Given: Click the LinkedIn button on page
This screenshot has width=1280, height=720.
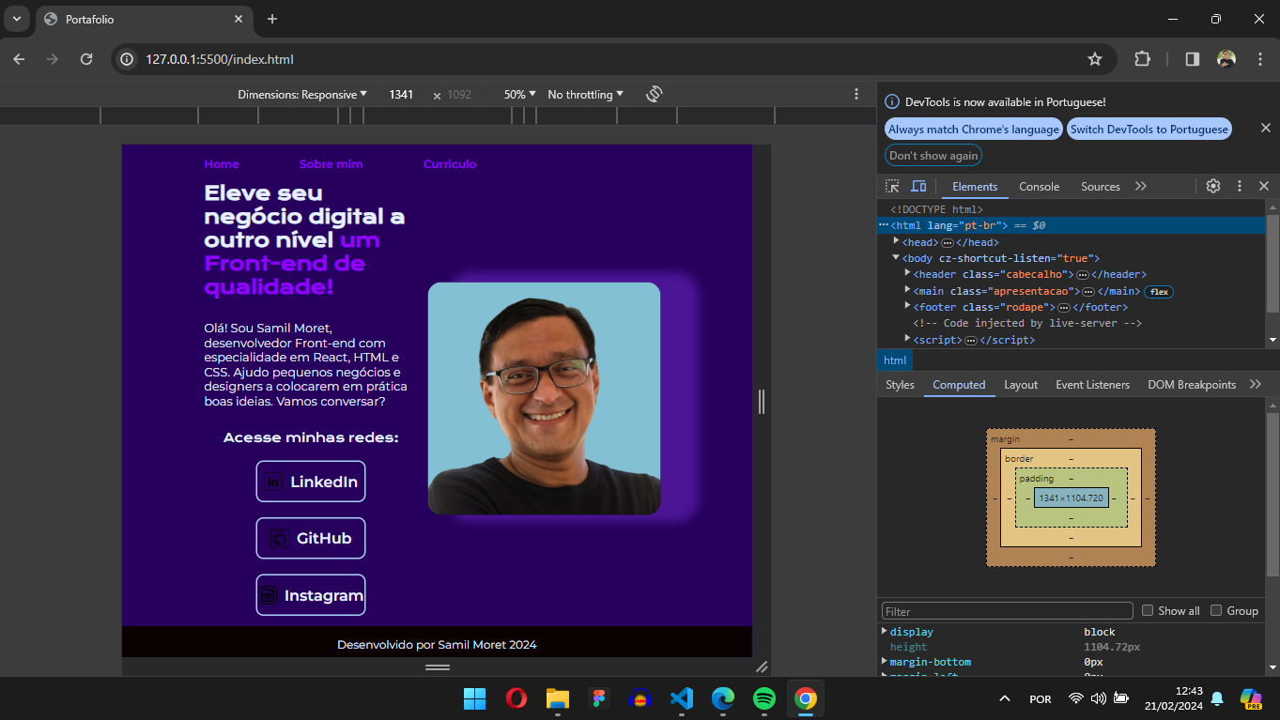Looking at the screenshot, I should tap(311, 482).
